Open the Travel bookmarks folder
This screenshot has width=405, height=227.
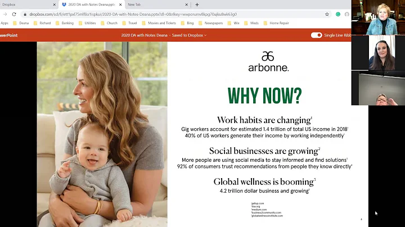pyautogui.click(x=129, y=23)
